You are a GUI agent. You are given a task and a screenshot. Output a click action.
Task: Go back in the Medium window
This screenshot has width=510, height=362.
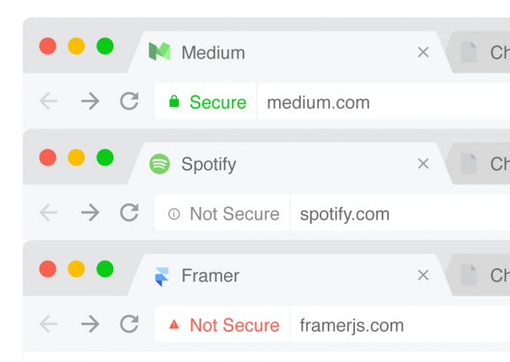pyautogui.click(x=49, y=101)
